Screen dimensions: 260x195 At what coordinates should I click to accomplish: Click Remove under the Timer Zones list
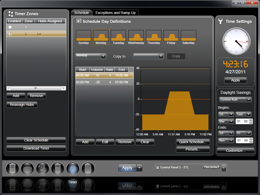click(37, 96)
